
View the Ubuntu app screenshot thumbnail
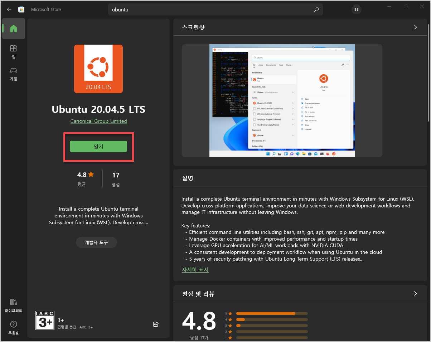coord(282,100)
